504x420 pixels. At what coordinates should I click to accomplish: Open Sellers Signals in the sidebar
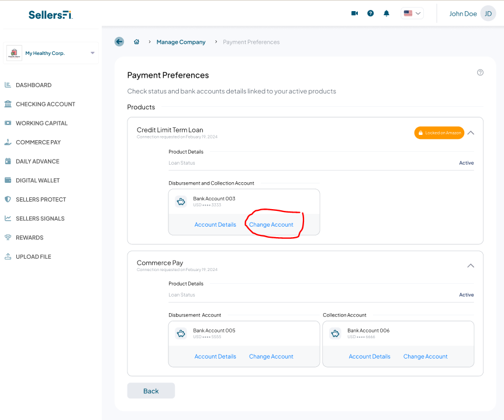(40, 218)
